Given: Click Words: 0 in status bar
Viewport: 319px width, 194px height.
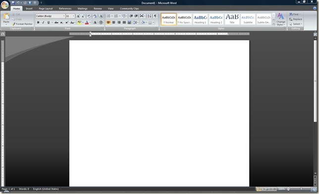Looking at the screenshot, I should 24,189.
